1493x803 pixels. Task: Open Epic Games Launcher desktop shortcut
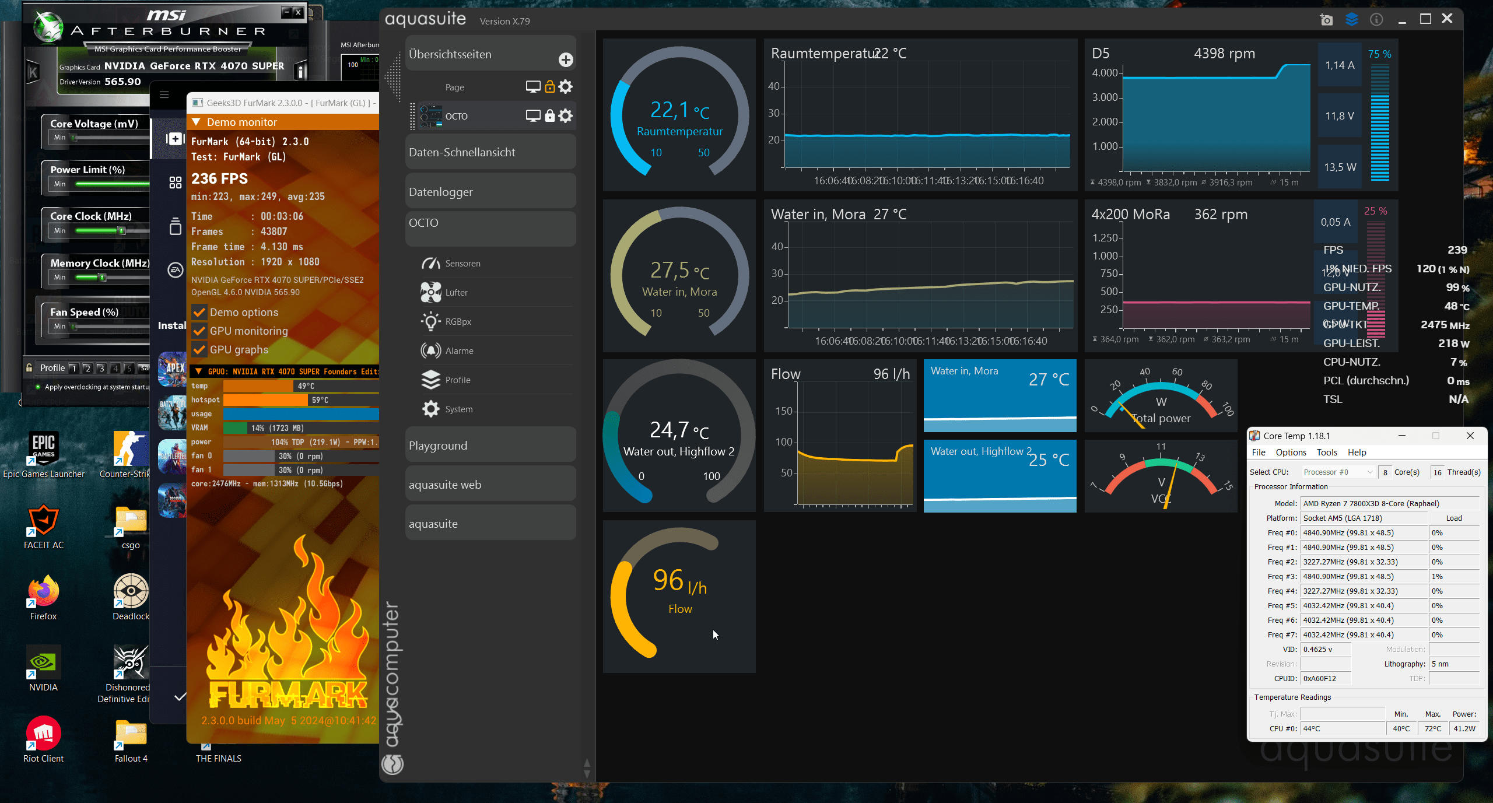pos(44,454)
